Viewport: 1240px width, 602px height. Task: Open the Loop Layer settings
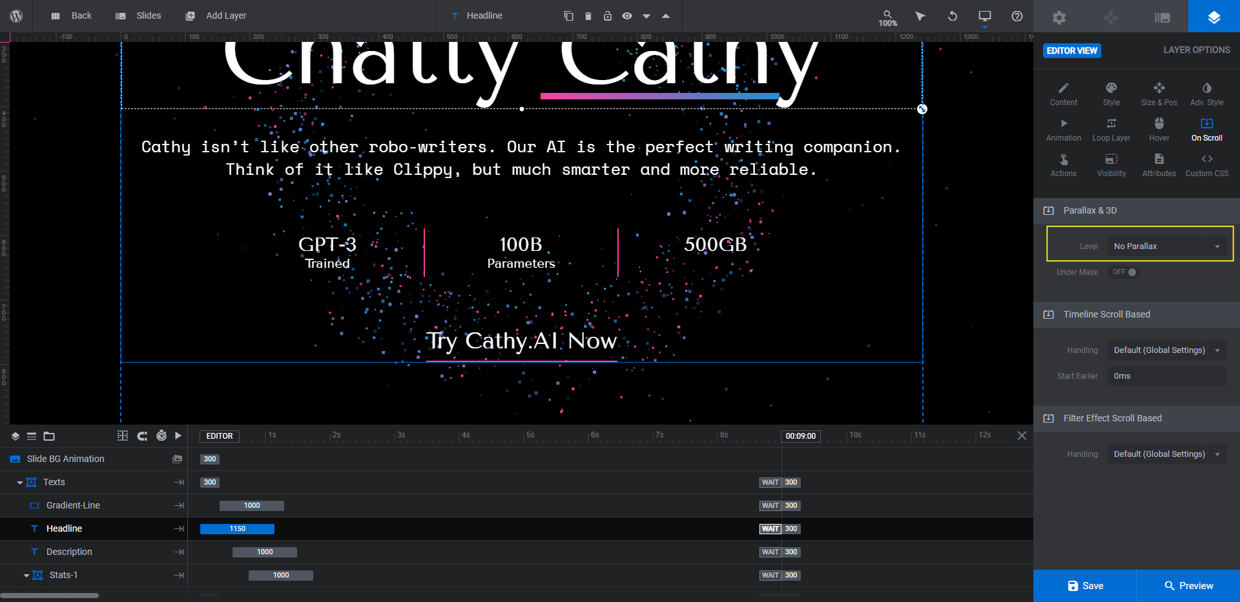1111,130
